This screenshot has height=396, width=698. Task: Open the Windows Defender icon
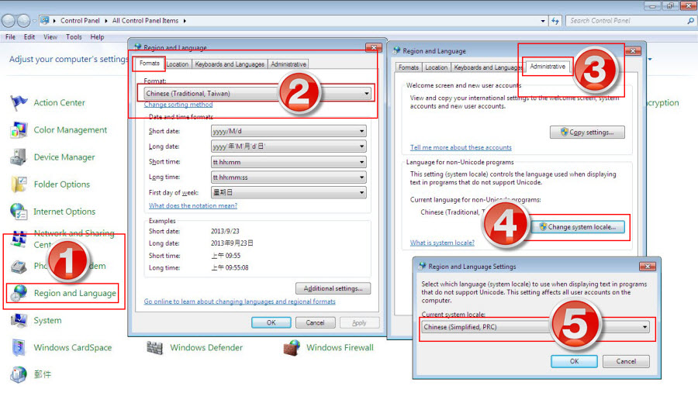[155, 347]
